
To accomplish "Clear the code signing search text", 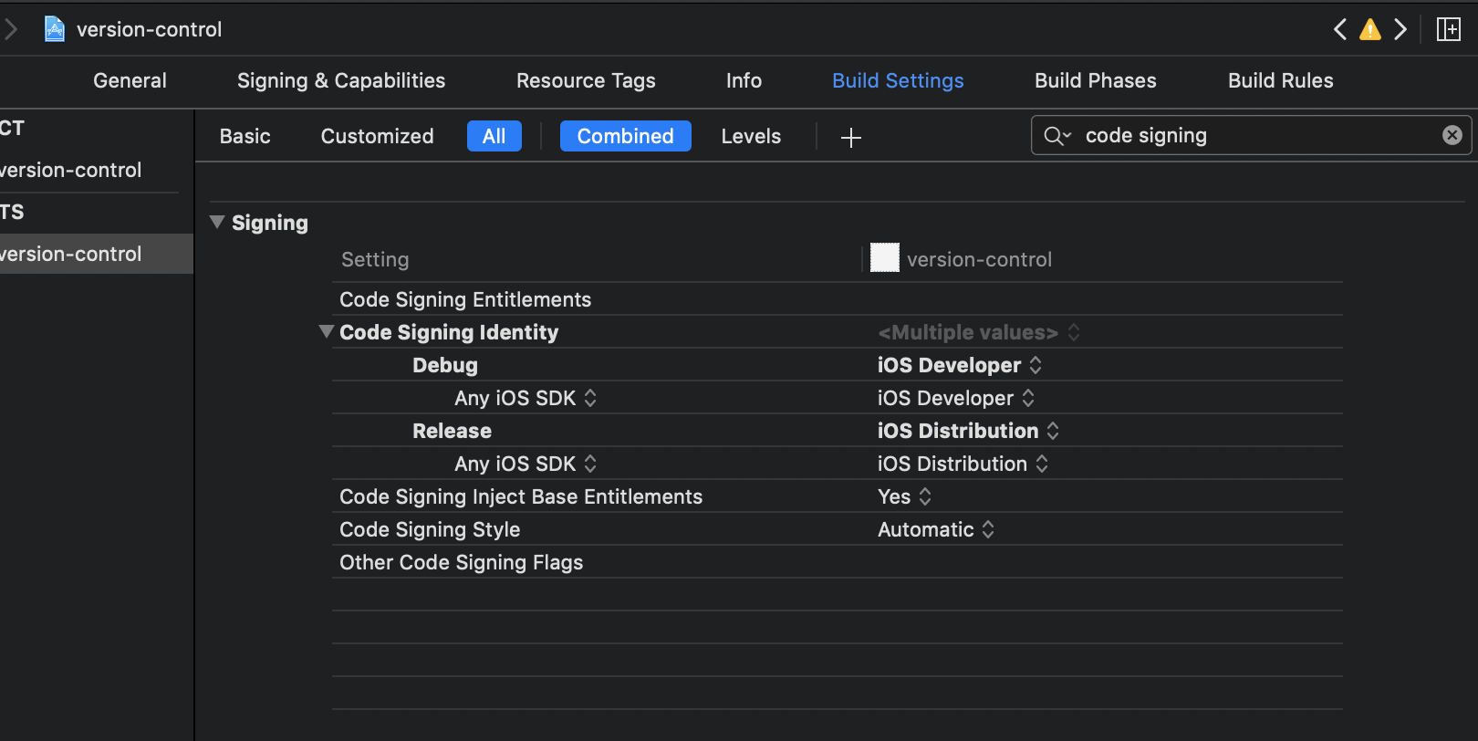I will point(1452,135).
